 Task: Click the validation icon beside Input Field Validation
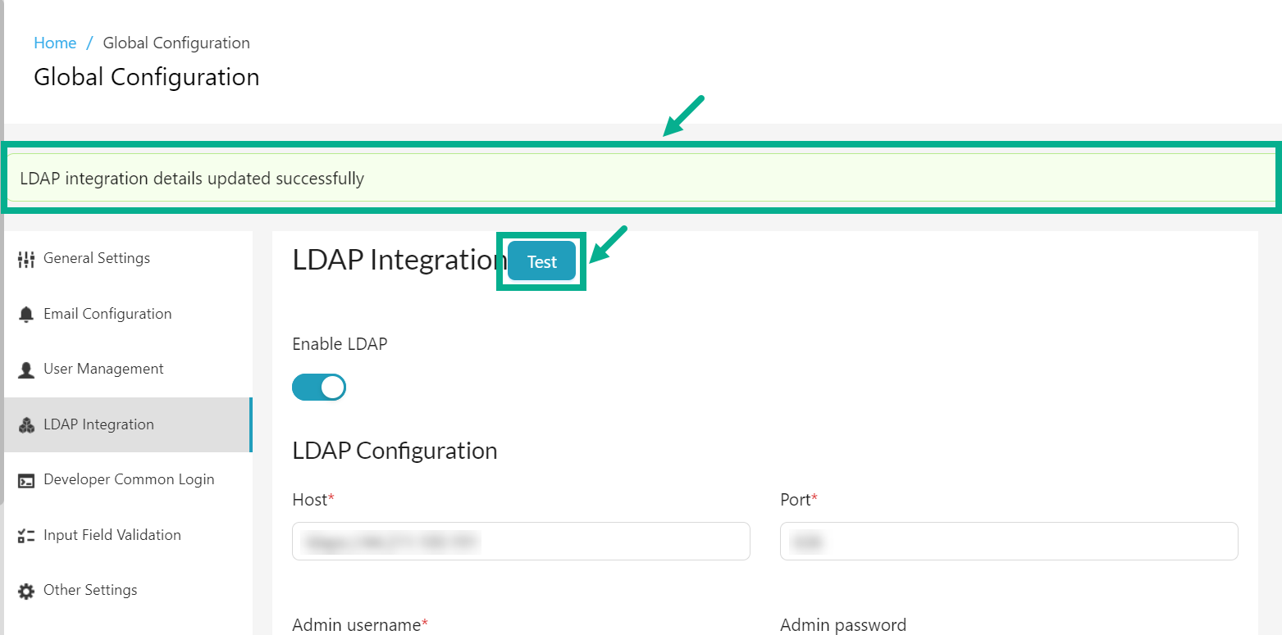(x=27, y=535)
